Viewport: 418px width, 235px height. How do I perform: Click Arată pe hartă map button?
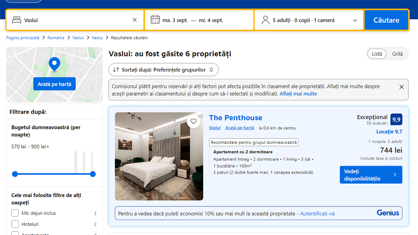54,84
